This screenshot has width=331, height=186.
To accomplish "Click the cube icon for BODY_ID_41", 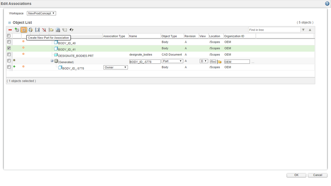I will pos(56,49).
